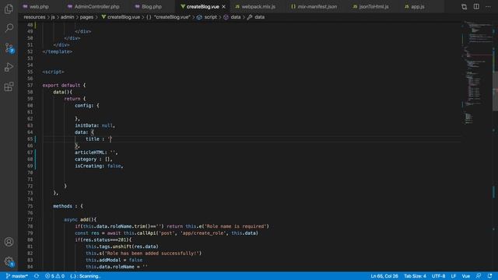Click 'this.tags.unshift(res.data)' line
Image resolution: width=498 pixels, height=280 pixels.
[x=122, y=247]
